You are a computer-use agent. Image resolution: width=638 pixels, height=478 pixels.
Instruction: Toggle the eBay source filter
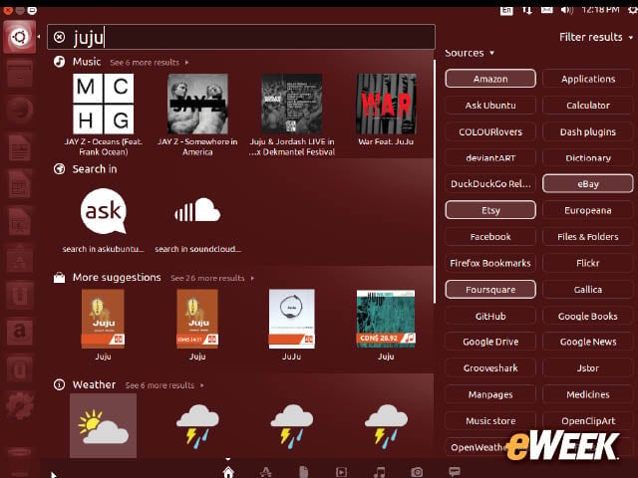(x=588, y=183)
